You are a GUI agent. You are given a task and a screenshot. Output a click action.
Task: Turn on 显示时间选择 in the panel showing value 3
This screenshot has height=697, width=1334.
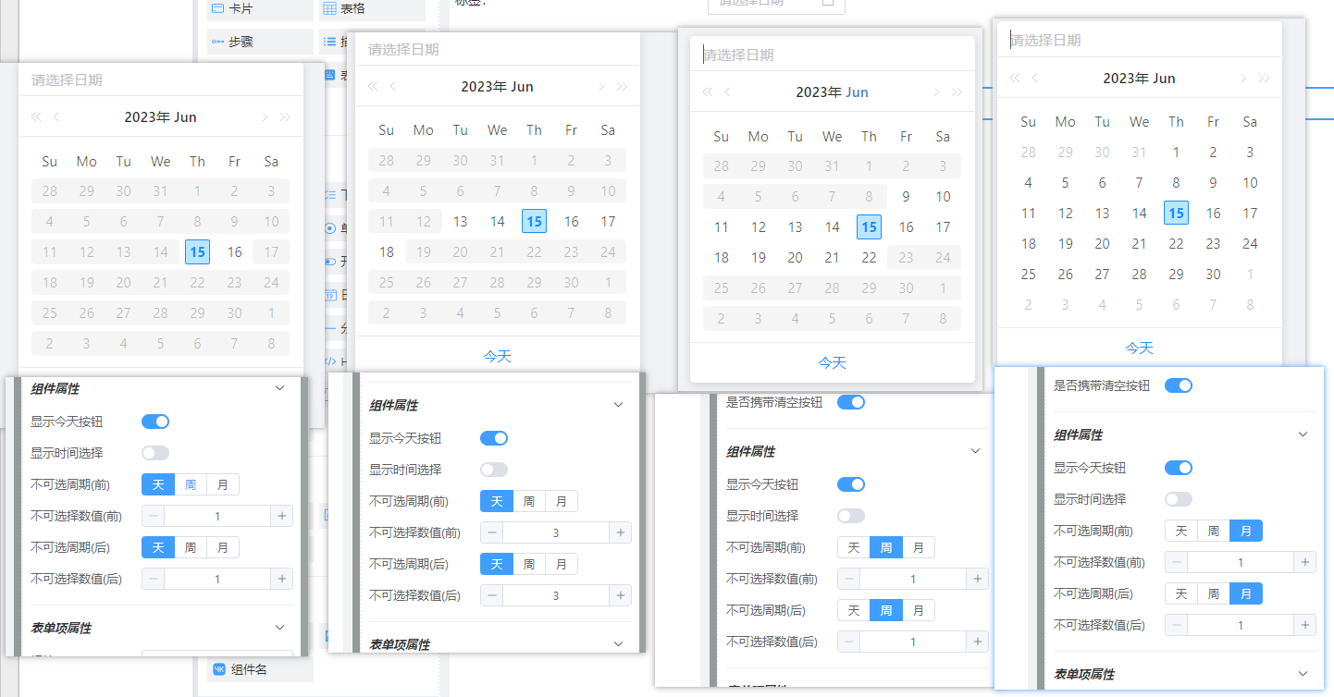494,470
